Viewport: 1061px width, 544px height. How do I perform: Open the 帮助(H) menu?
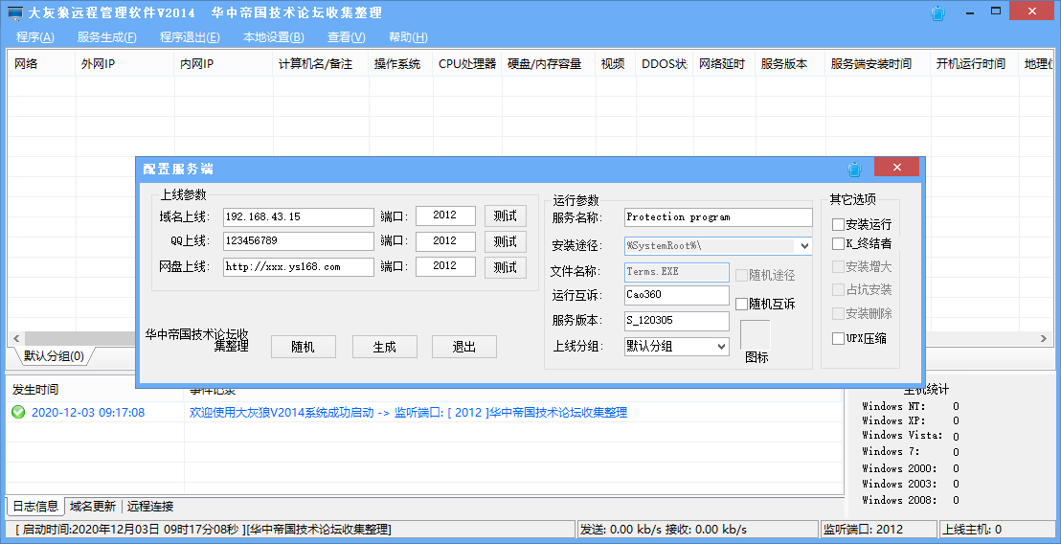point(408,37)
